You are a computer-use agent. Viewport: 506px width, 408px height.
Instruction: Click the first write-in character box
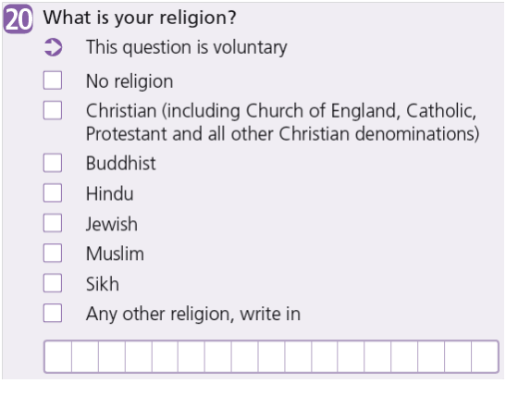tap(58, 356)
